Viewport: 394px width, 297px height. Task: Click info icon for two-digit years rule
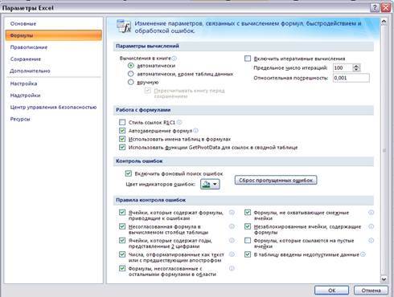point(232,240)
